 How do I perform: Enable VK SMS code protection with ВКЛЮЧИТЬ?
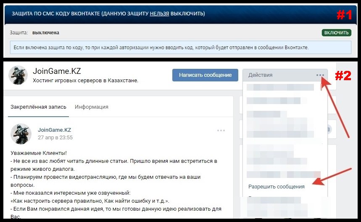(x=336, y=33)
